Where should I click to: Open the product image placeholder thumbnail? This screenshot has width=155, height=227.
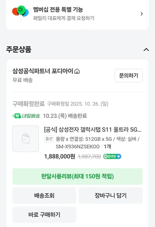click(x=26, y=139)
